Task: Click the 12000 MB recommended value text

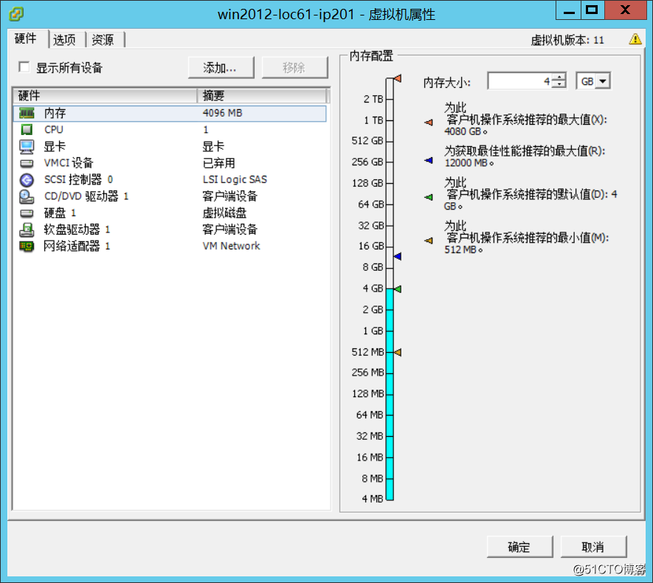Action: 469,163
